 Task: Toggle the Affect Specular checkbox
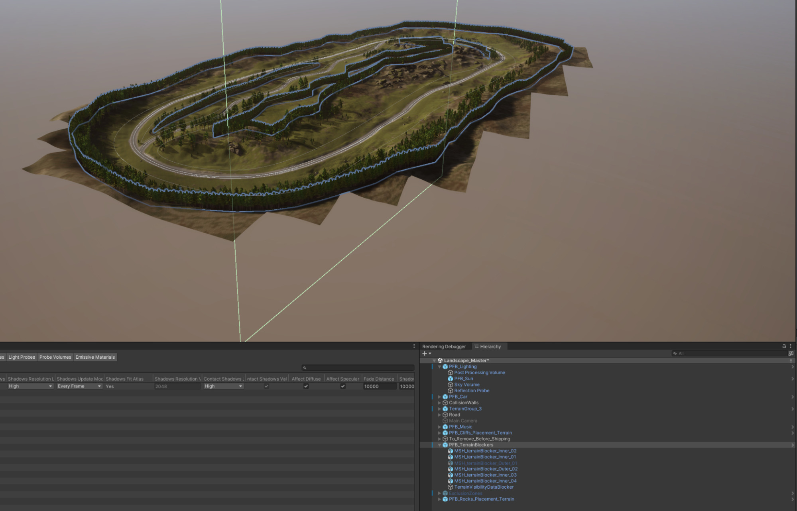coord(342,386)
